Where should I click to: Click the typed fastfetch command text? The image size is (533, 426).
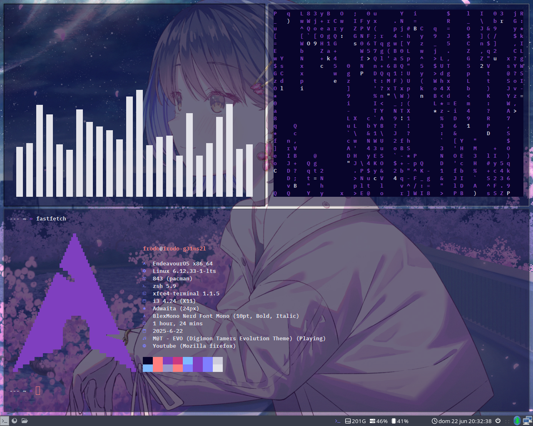[51, 219]
